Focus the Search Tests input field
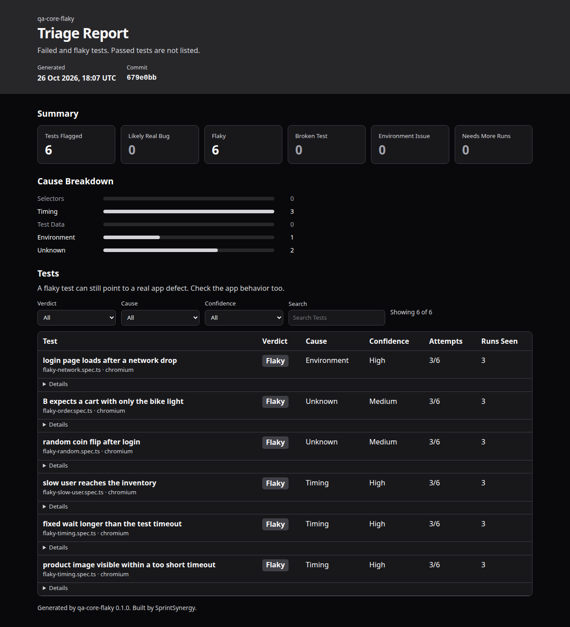The image size is (570, 627). click(x=337, y=318)
